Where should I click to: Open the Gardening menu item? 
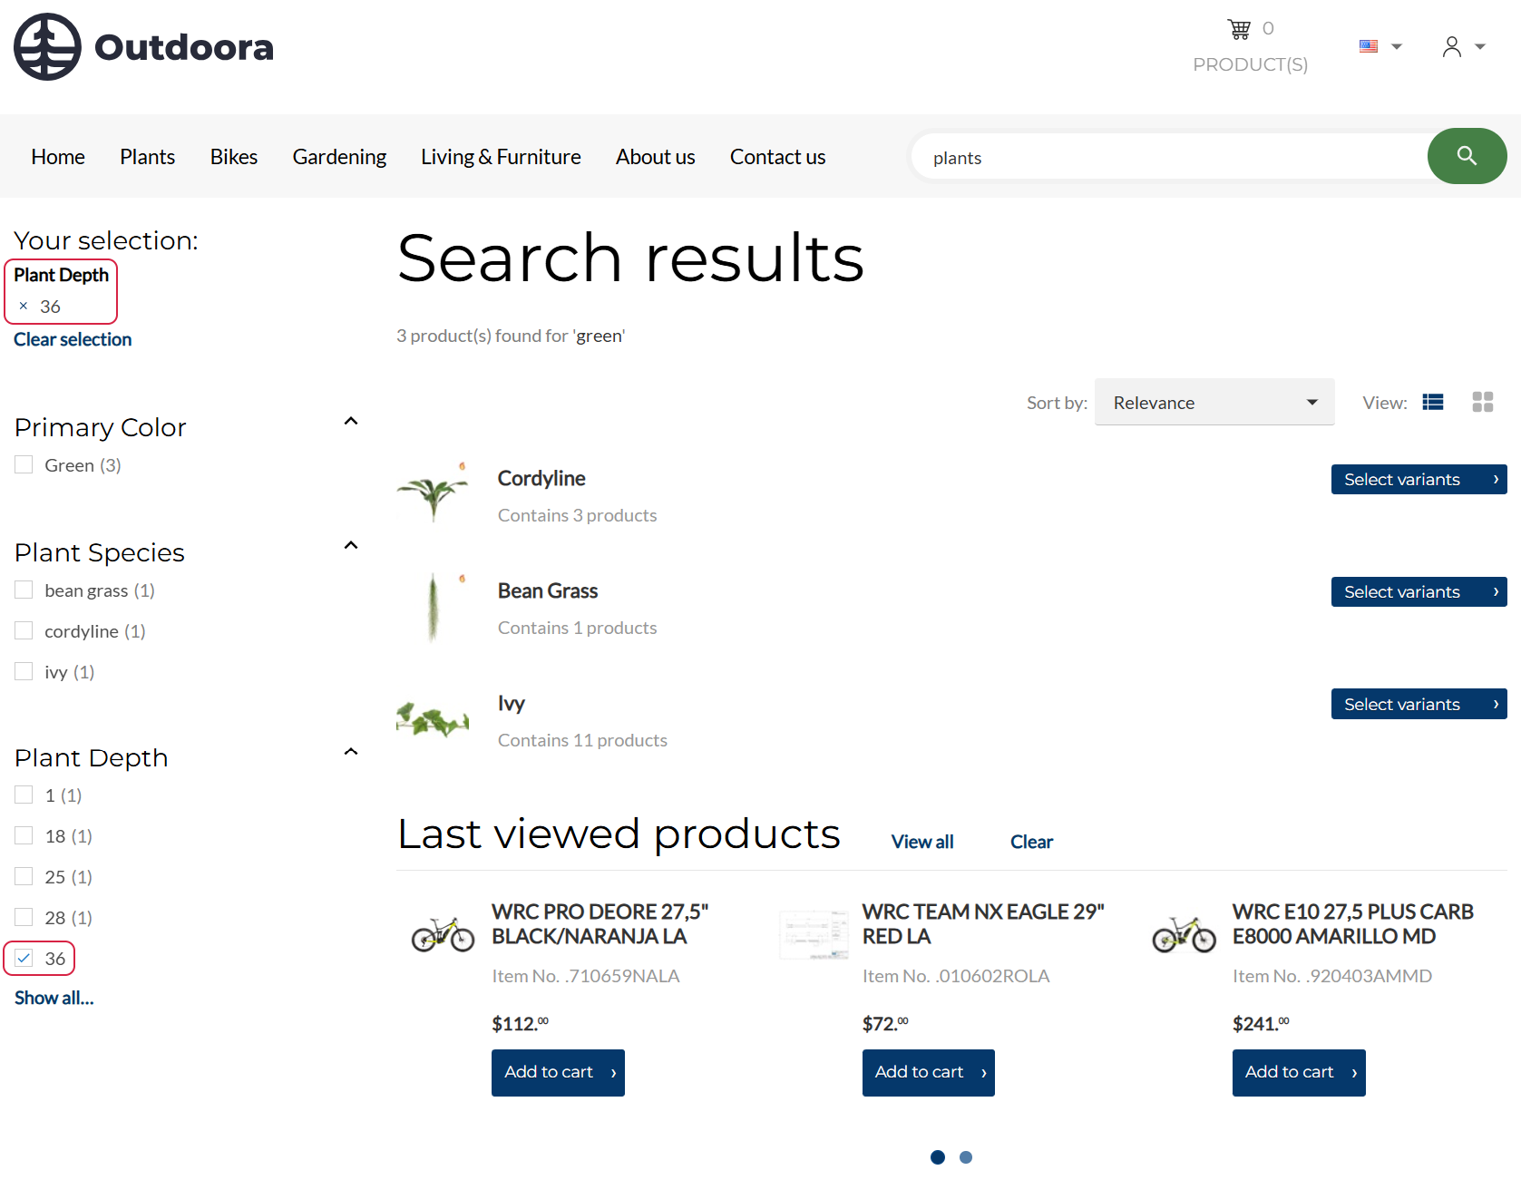pyautogui.click(x=339, y=157)
